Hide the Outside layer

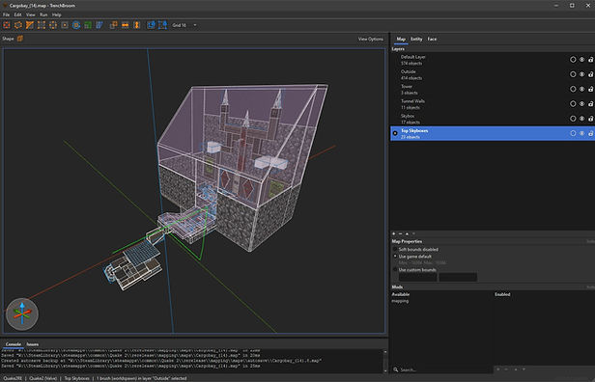[582, 74]
